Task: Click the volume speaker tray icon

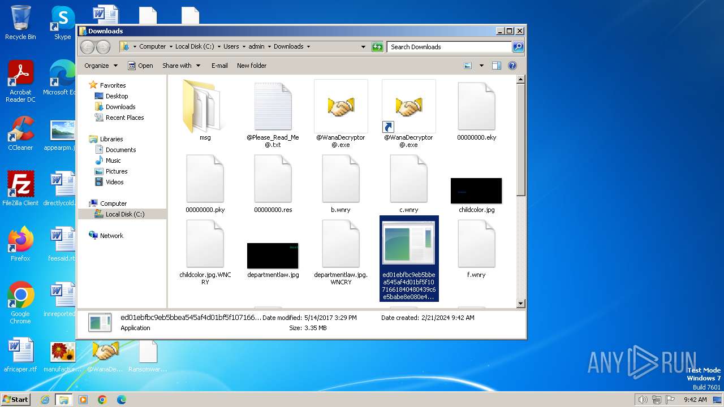Action: point(643,400)
